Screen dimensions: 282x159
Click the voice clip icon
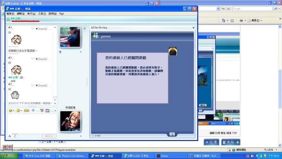pos(33,111)
